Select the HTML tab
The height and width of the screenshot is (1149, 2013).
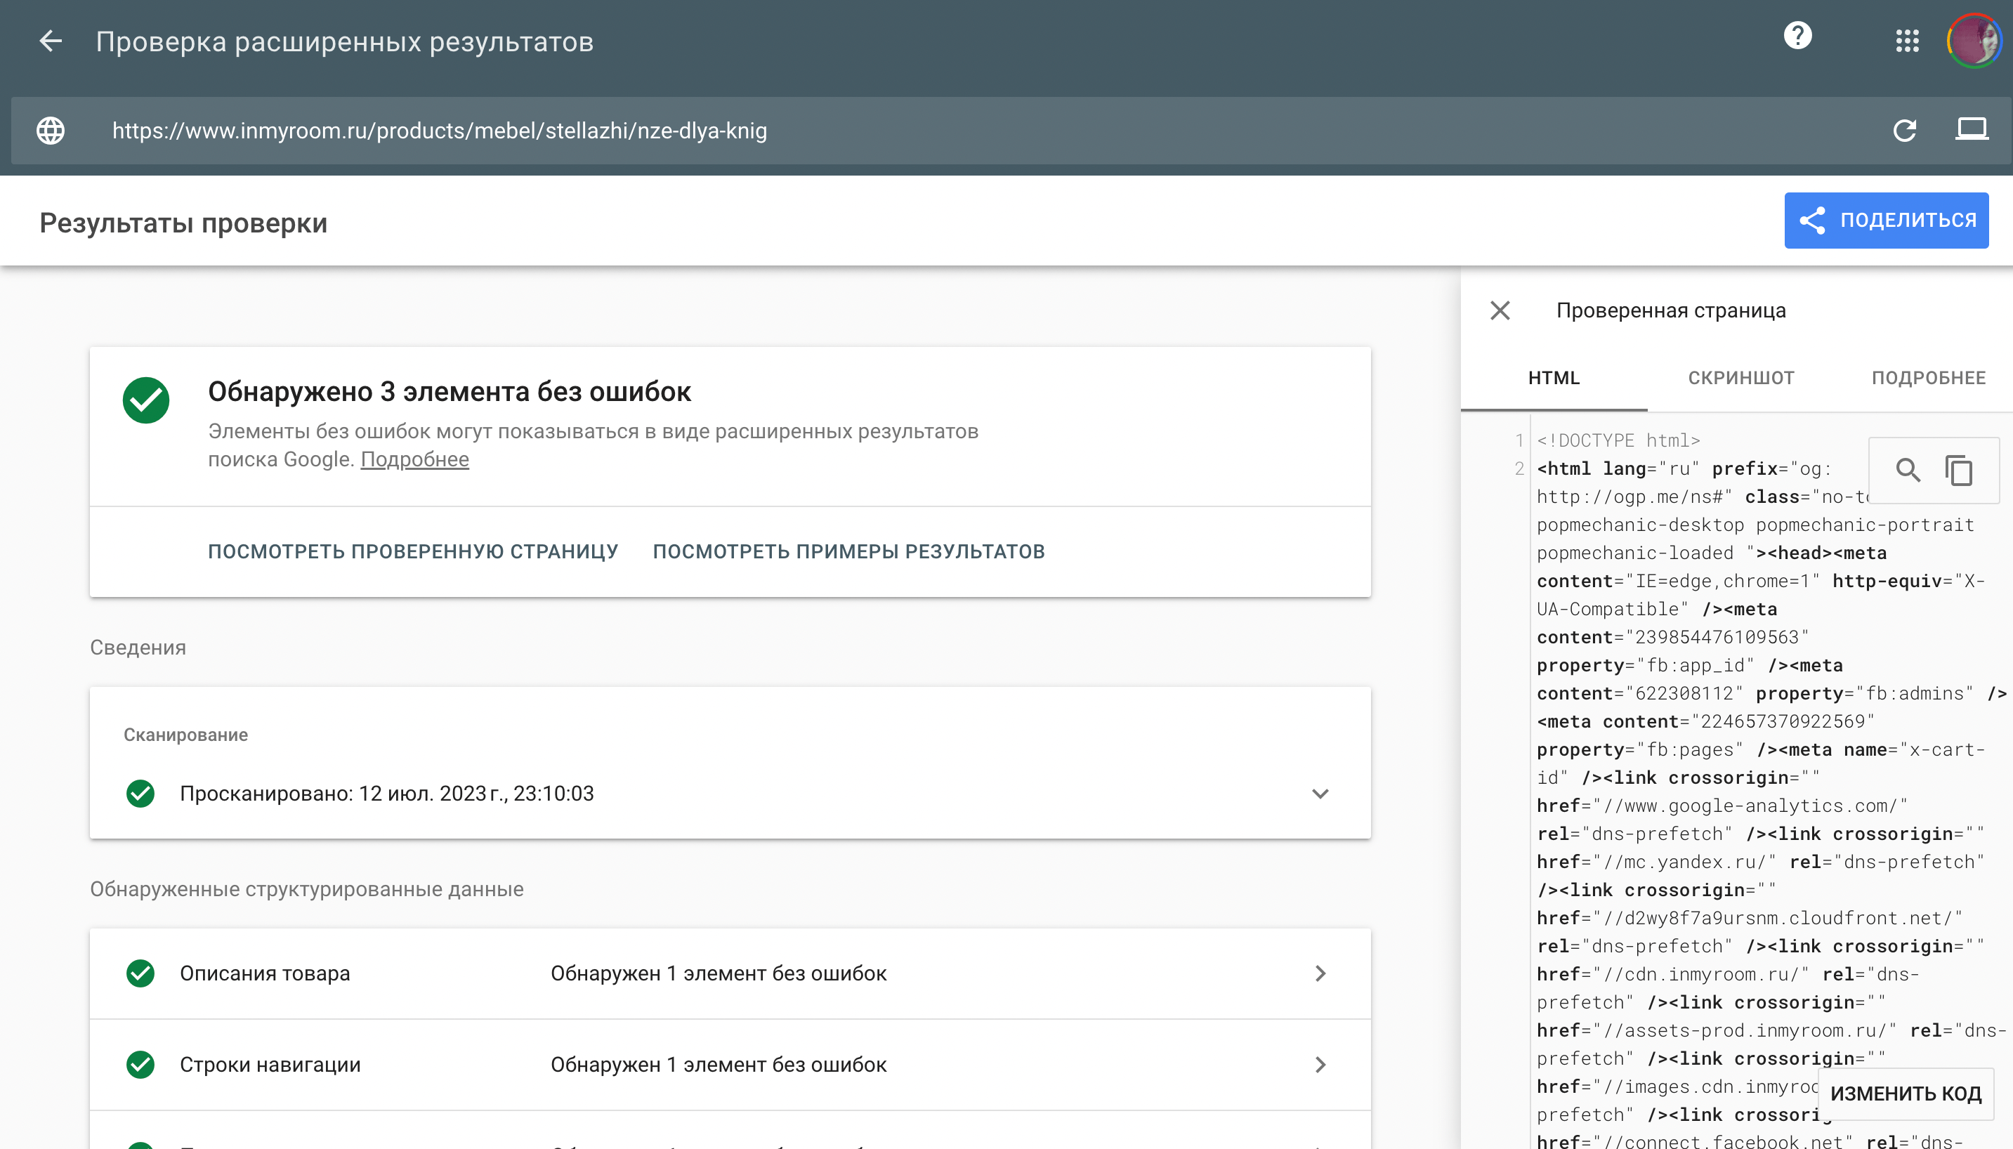[1553, 378]
